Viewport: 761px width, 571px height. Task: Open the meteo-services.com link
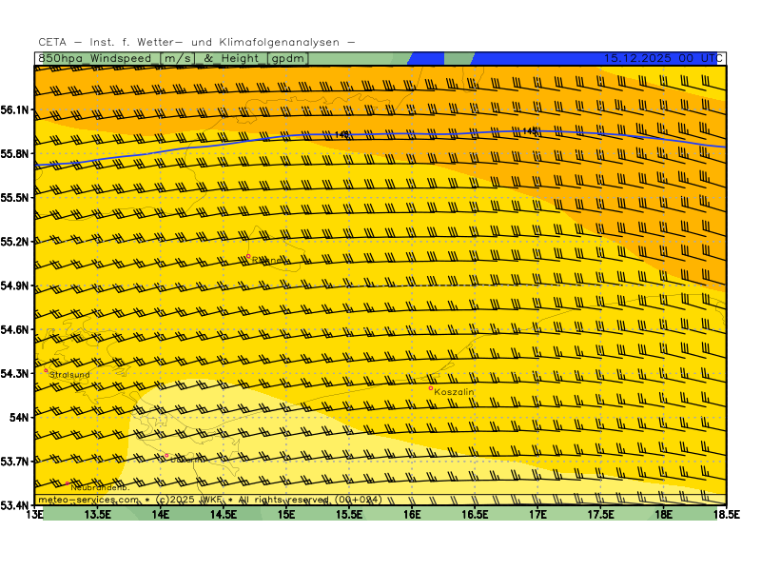point(88,500)
